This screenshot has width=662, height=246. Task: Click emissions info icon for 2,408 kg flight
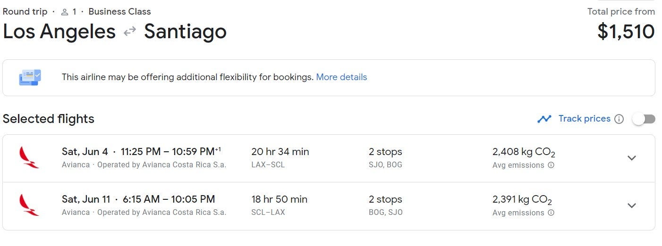tap(551, 165)
